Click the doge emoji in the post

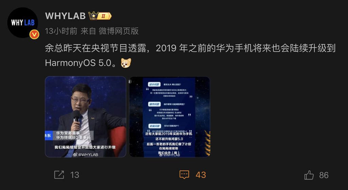(x=126, y=63)
